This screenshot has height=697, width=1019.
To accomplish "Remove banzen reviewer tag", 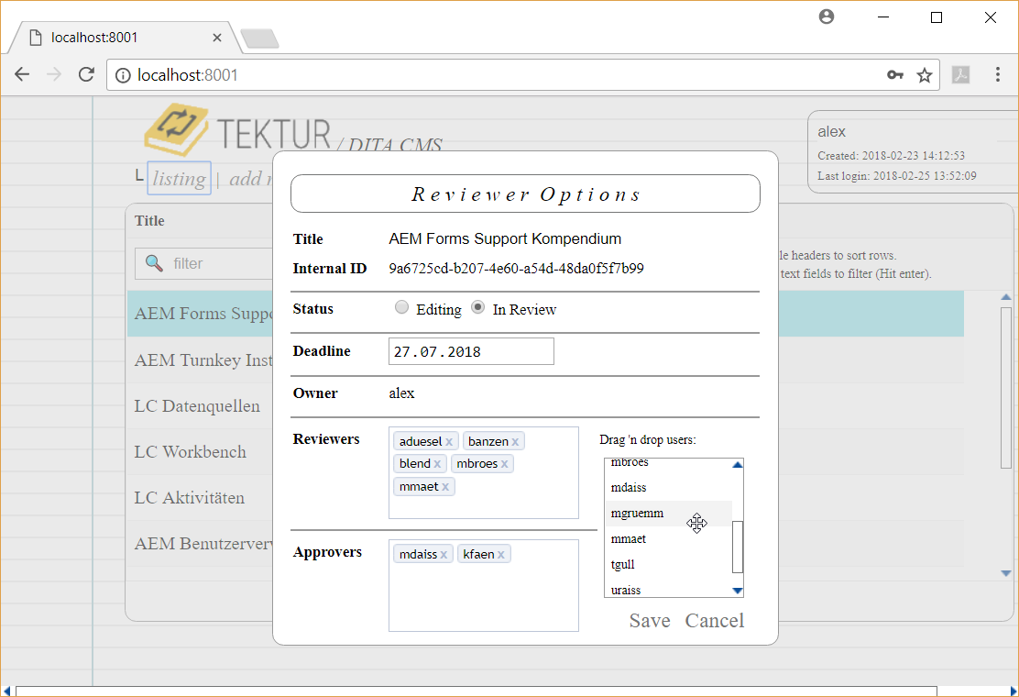I will [x=515, y=442].
